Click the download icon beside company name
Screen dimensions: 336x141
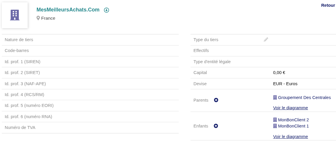(x=107, y=10)
